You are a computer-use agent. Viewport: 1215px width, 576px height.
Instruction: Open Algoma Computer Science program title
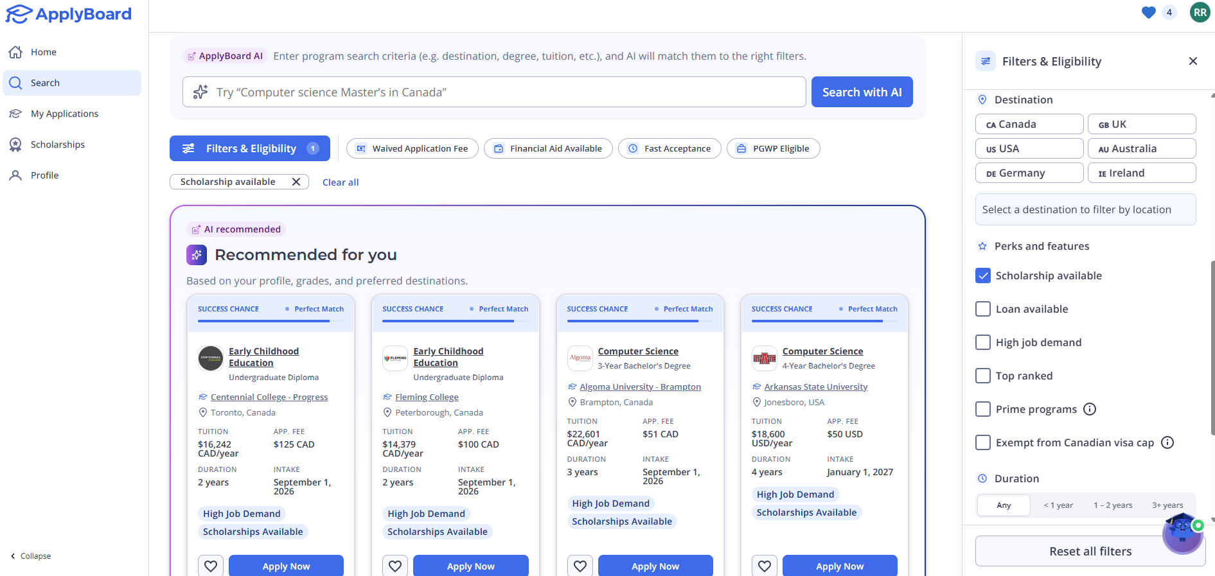coord(638,351)
